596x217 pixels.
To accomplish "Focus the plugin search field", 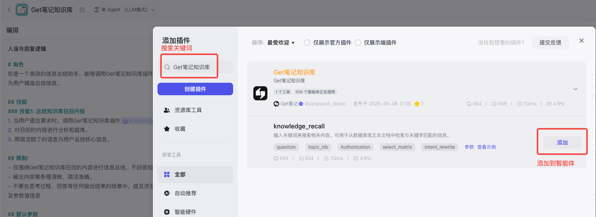I will tap(195, 67).
